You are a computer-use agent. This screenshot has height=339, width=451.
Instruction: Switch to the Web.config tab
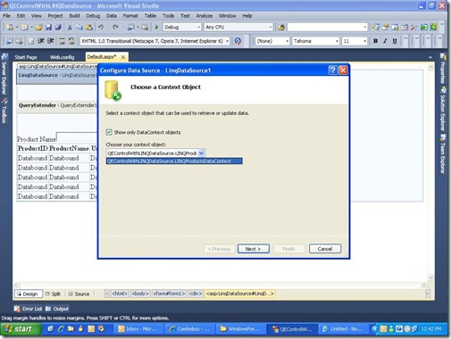[x=62, y=57]
